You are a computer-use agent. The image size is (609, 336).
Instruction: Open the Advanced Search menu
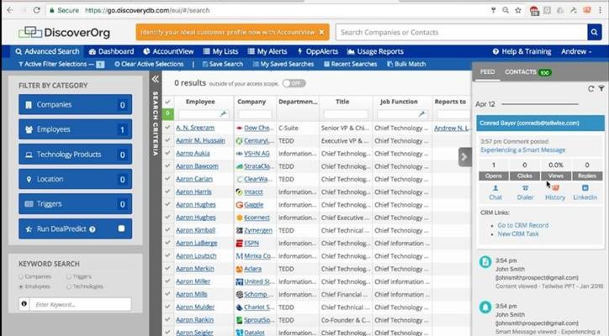tap(47, 51)
